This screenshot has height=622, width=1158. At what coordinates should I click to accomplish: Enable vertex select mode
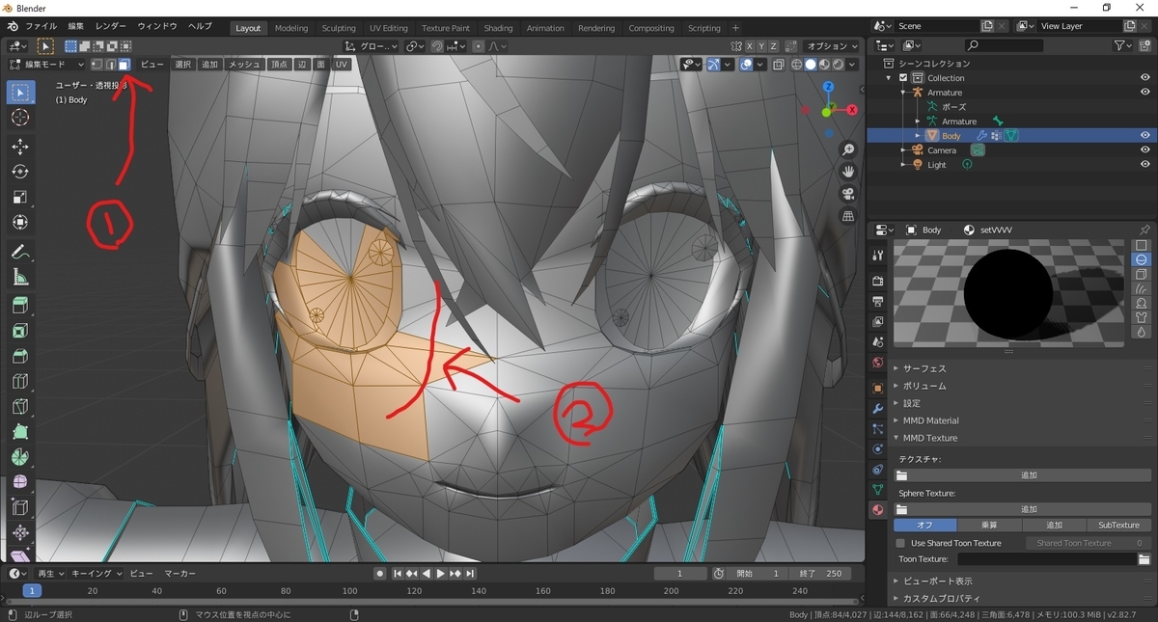pos(96,64)
